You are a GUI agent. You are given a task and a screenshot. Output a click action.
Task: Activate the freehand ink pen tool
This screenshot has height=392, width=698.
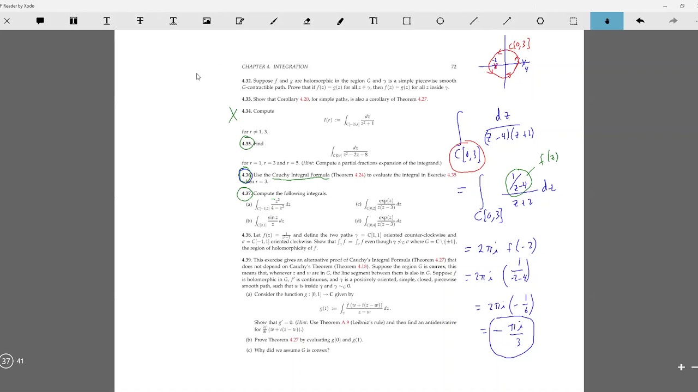[273, 21]
